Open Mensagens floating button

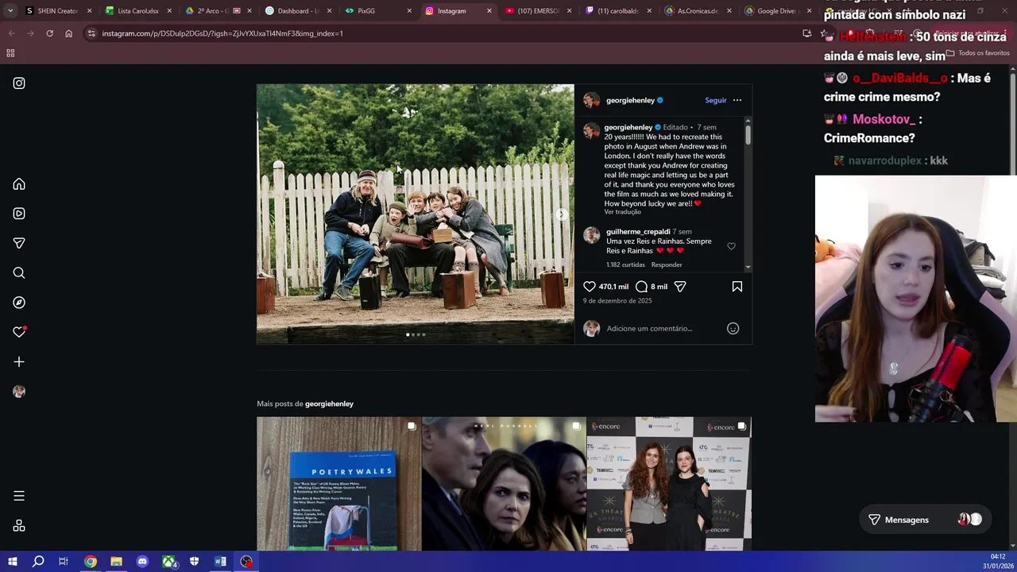(x=926, y=520)
